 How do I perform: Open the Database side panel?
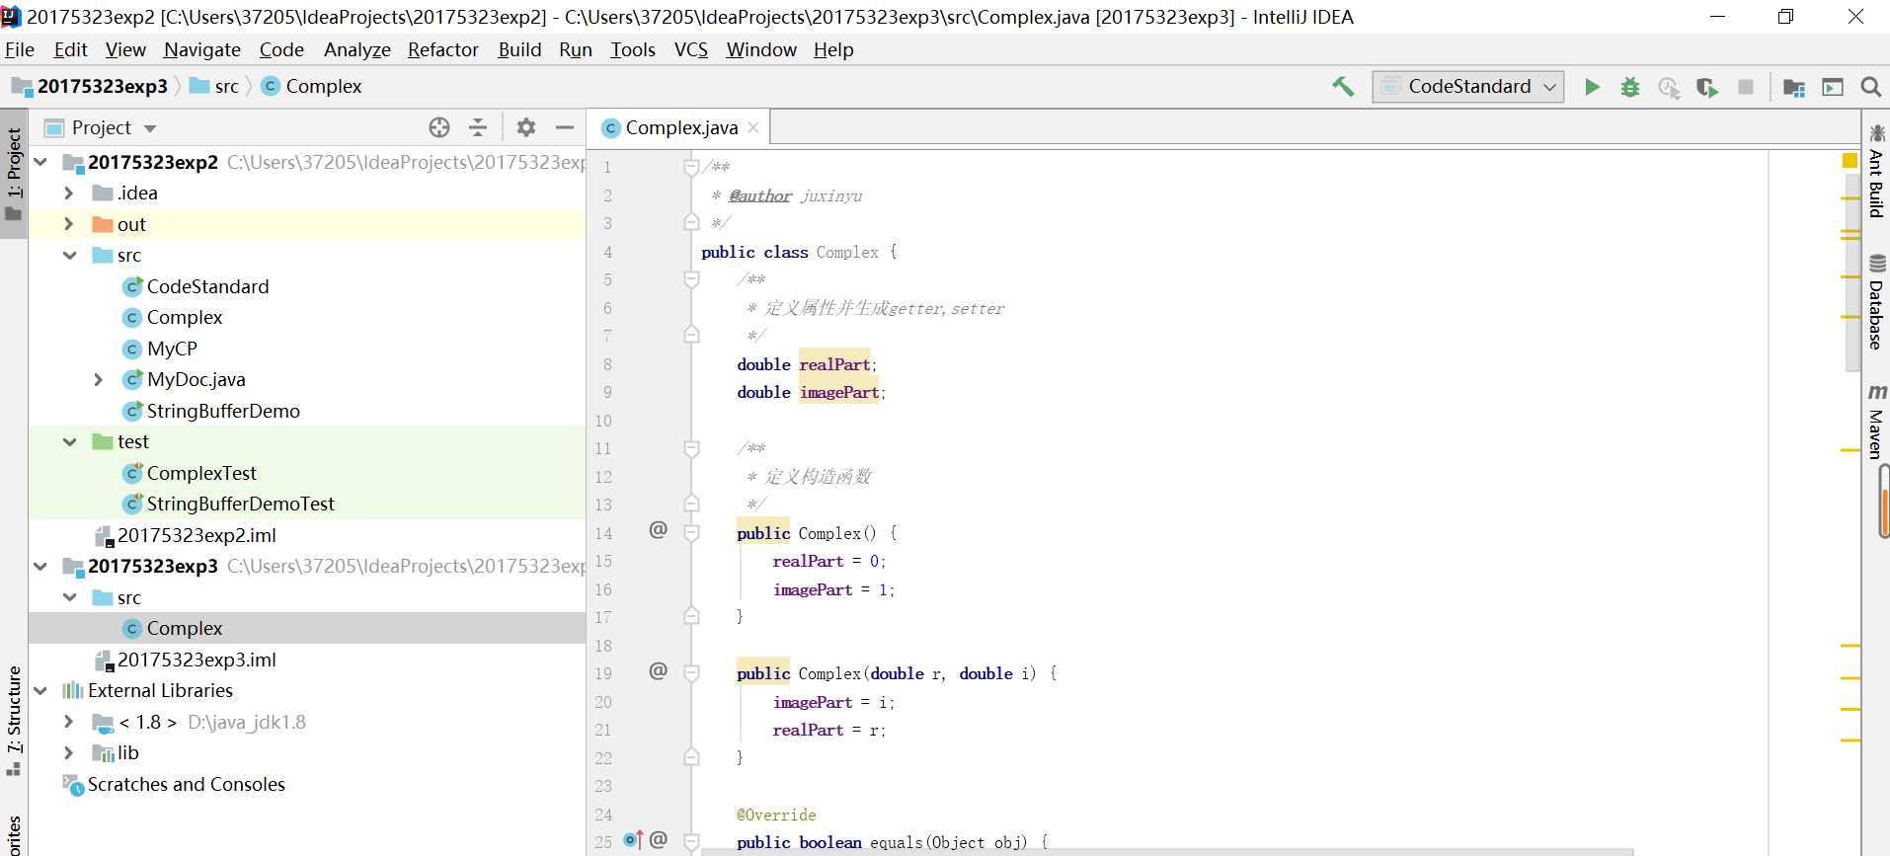point(1876,302)
